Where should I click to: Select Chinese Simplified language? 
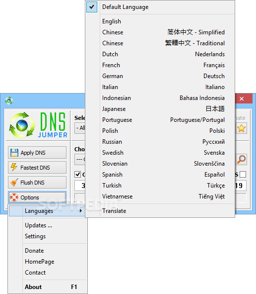coord(160,32)
